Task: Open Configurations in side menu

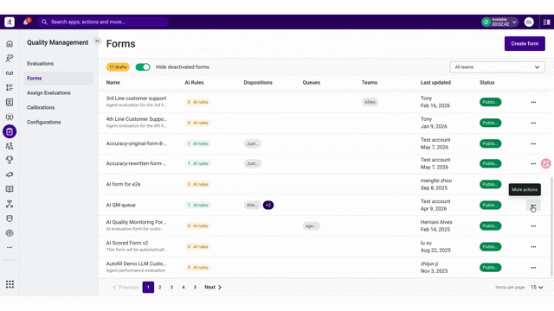Action: pyautogui.click(x=44, y=122)
